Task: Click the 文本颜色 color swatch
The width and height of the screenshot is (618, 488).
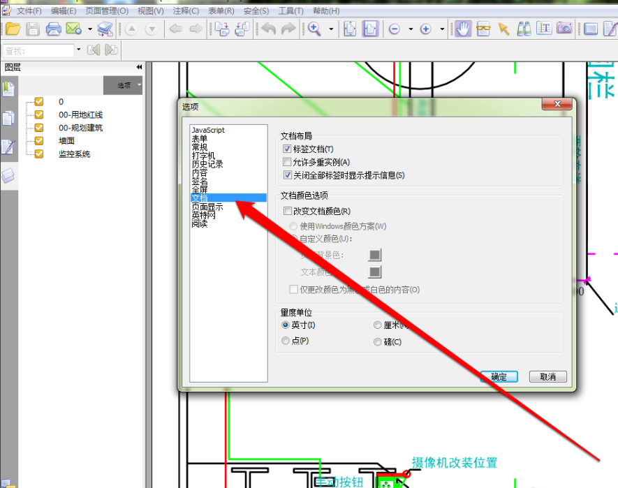Action: point(375,272)
